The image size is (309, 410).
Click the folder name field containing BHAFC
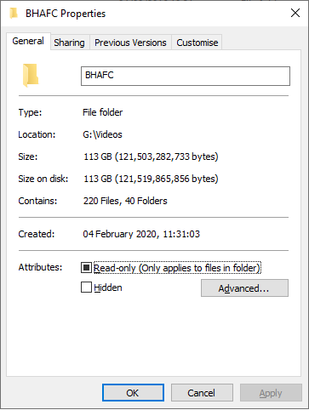click(186, 76)
